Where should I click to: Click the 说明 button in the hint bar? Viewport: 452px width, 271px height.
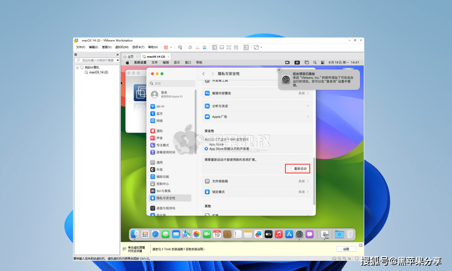coord(346,249)
